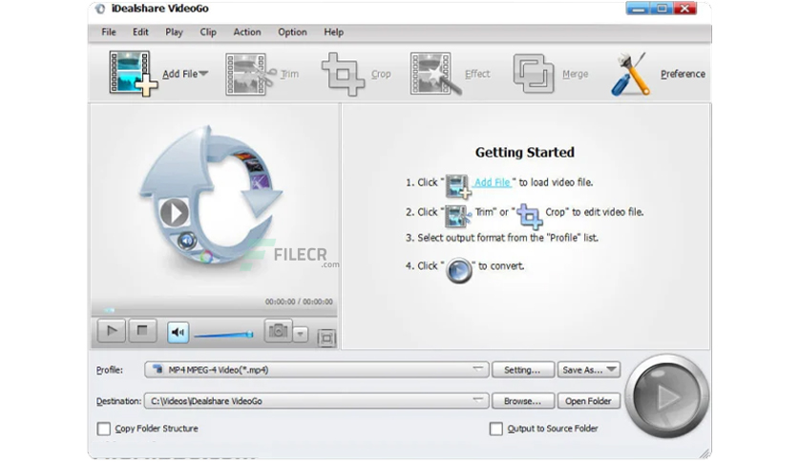Click the Getting Started heading

tap(525, 152)
